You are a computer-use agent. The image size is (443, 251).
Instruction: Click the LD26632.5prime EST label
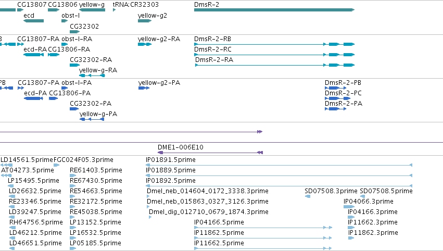[x=35, y=191]
